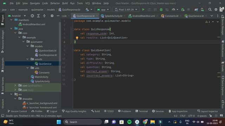Click the Debug app bug icon
225x126 pixels.
click(161, 9)
